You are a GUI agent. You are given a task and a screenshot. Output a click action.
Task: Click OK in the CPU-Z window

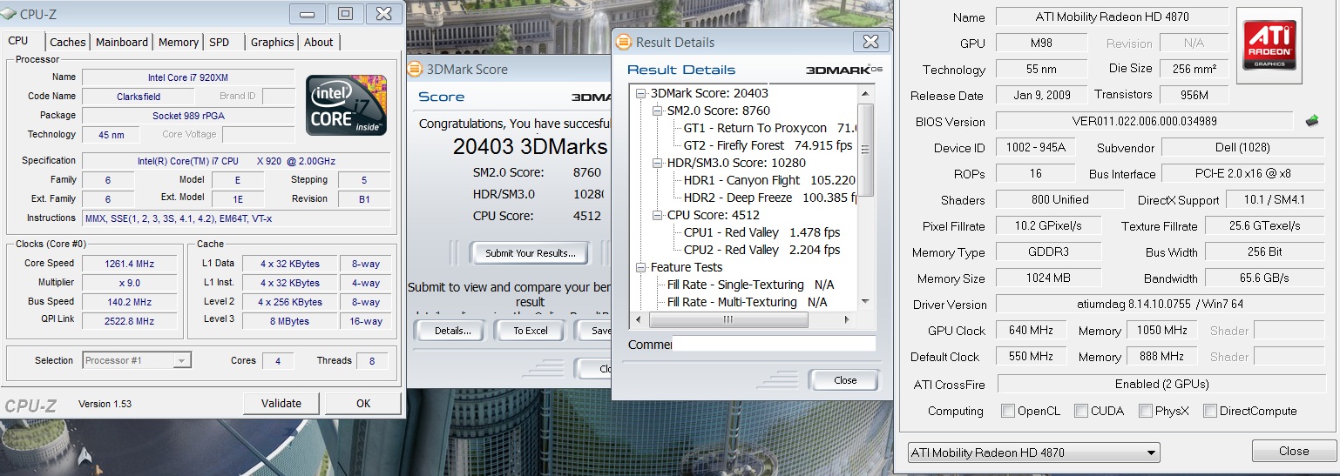[363, 403]
